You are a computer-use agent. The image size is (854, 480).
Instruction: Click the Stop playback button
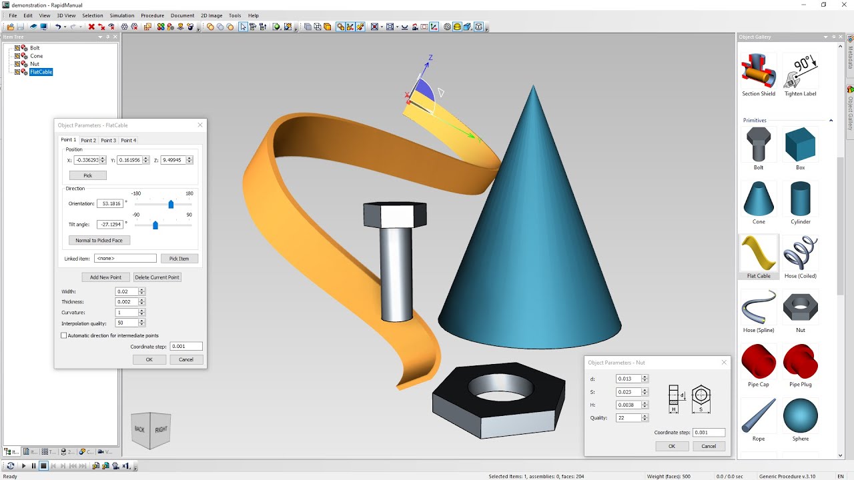tap(43, 466)
